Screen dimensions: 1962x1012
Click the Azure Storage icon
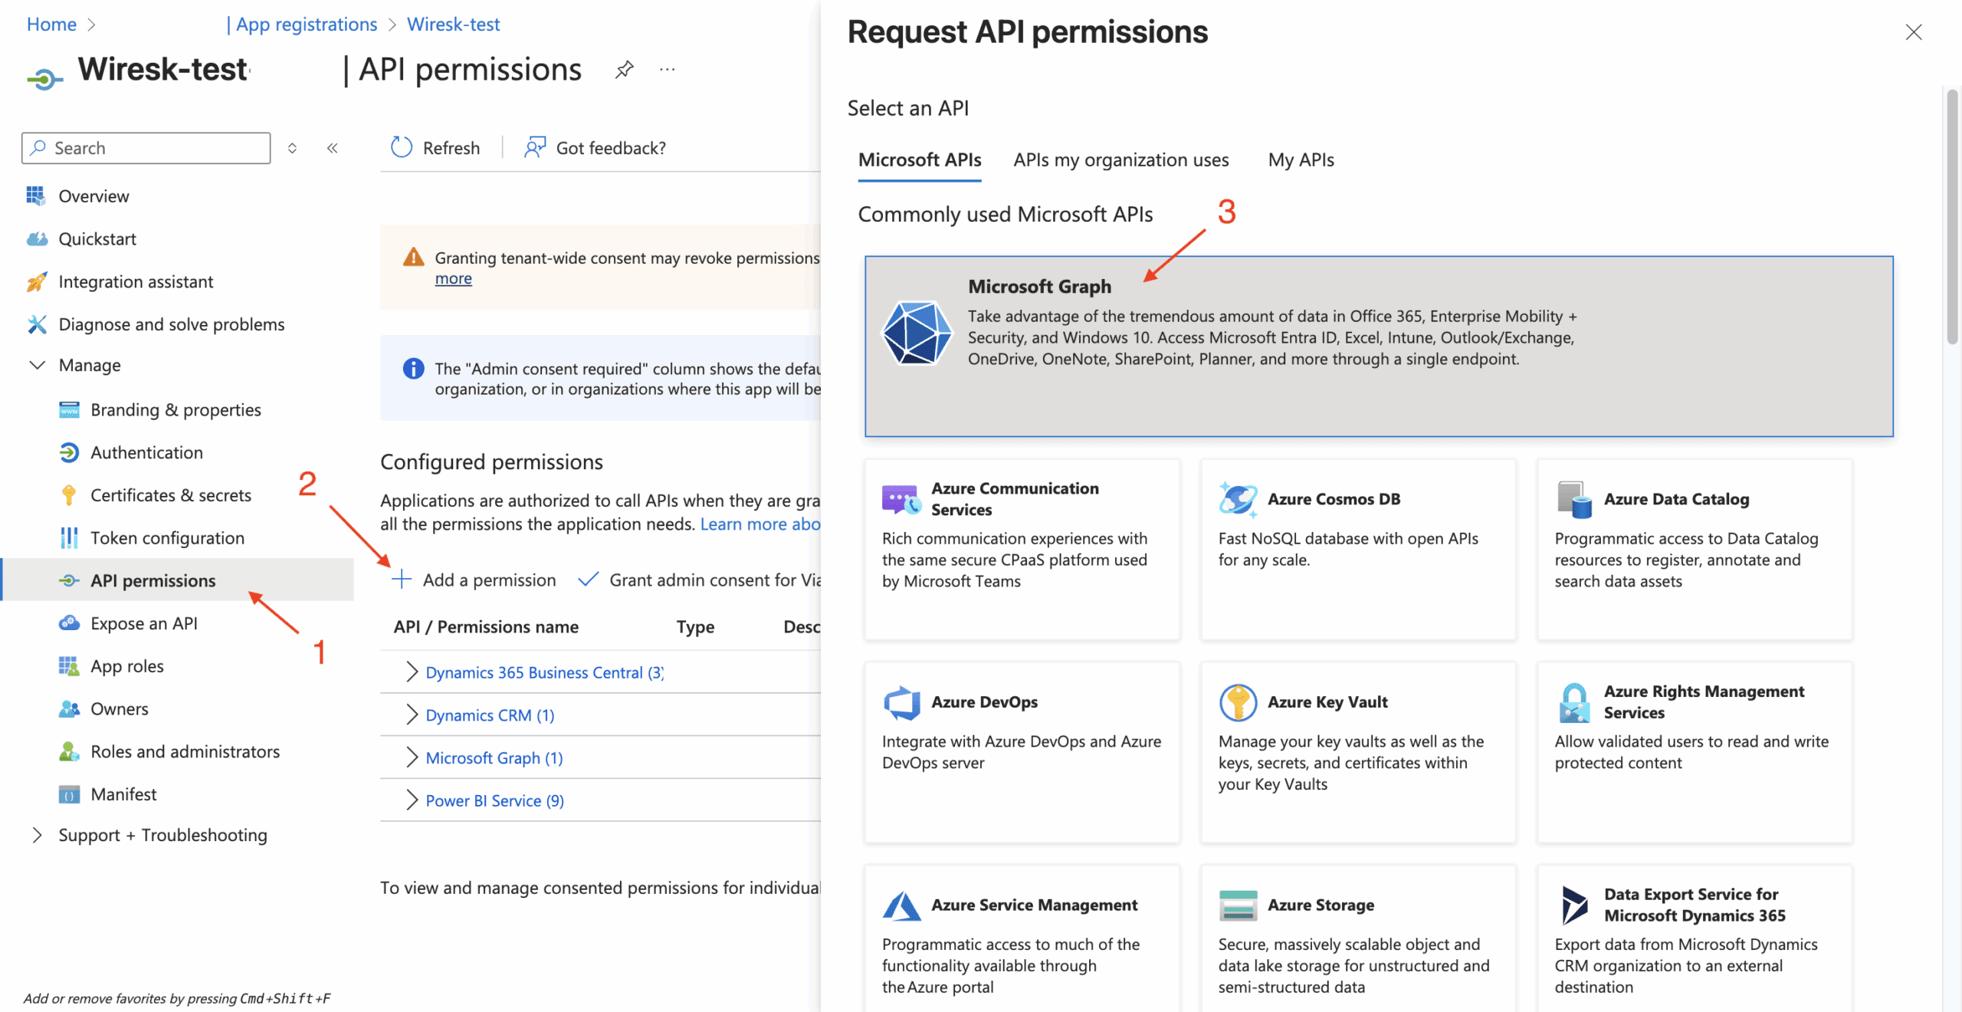(1238, 905)
